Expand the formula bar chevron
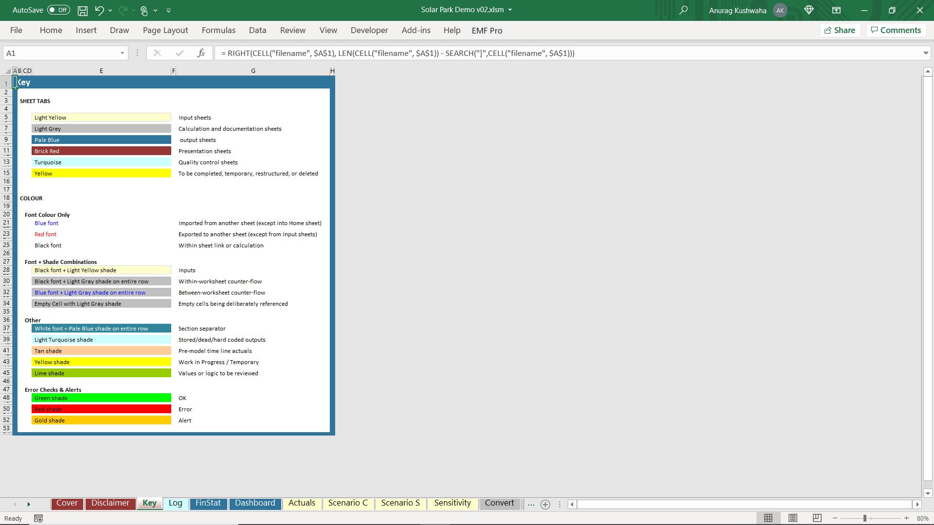934x525 pixels. (925, 53)
